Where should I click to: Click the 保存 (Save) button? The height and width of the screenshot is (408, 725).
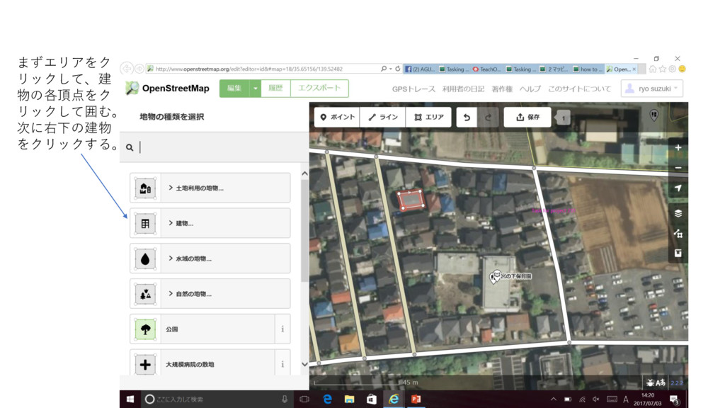click(527, 117)
